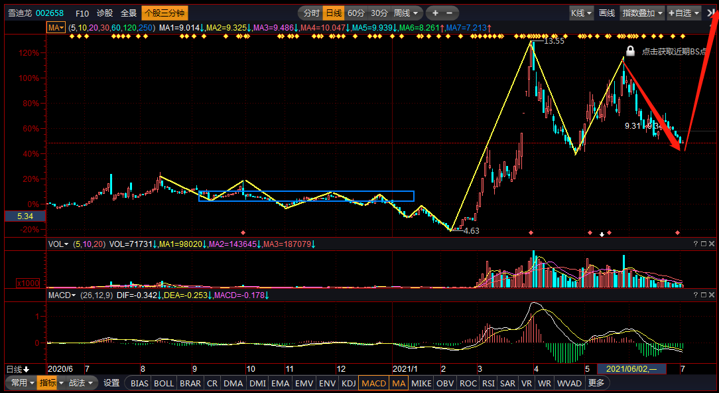Open the MACD indicator name dropdown
Viewport: 719px width, 393px height.
point(62,295)
